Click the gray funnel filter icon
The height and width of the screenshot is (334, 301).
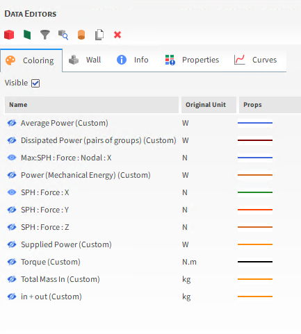[45, 35]
